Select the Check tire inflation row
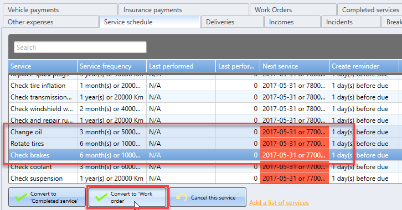 point(205,86)
